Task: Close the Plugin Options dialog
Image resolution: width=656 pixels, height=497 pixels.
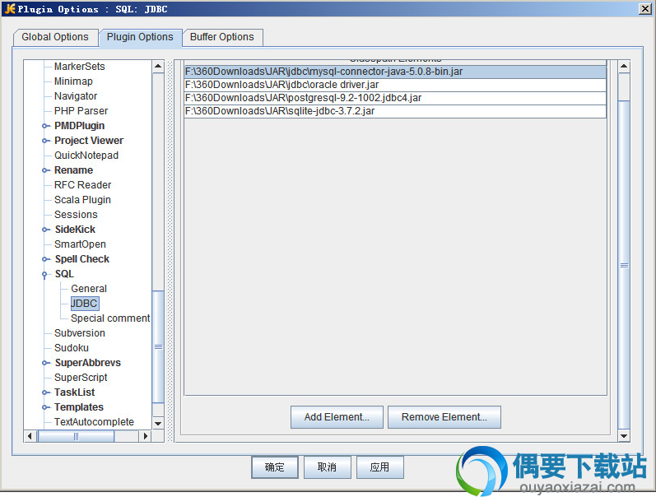Action: pos(644,9)
